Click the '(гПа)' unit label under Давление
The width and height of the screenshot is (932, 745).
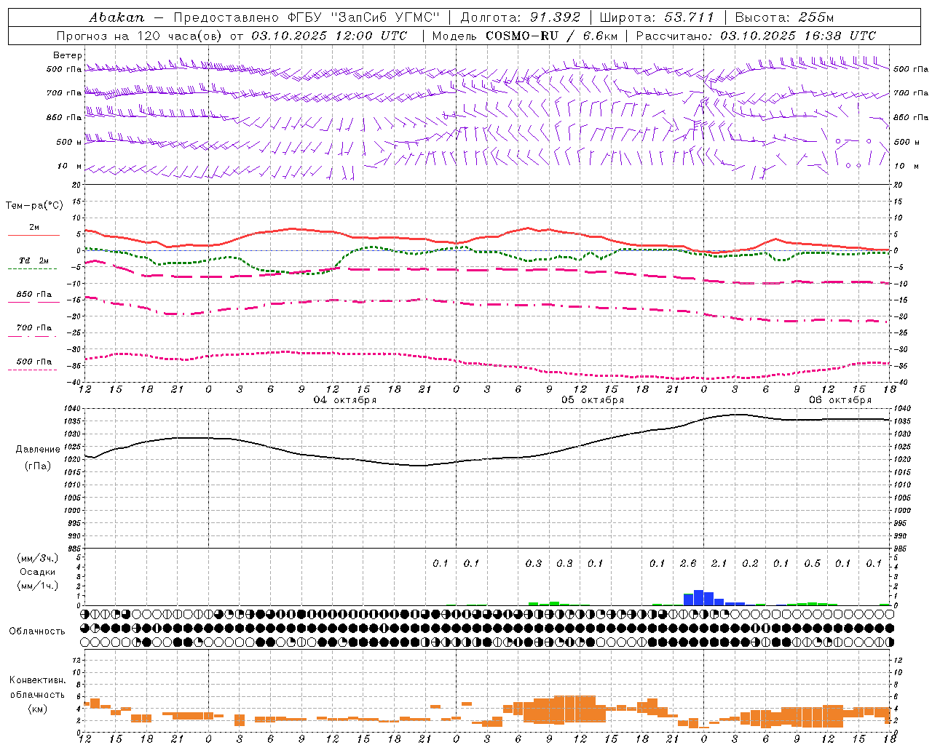(x=38, y=466)
